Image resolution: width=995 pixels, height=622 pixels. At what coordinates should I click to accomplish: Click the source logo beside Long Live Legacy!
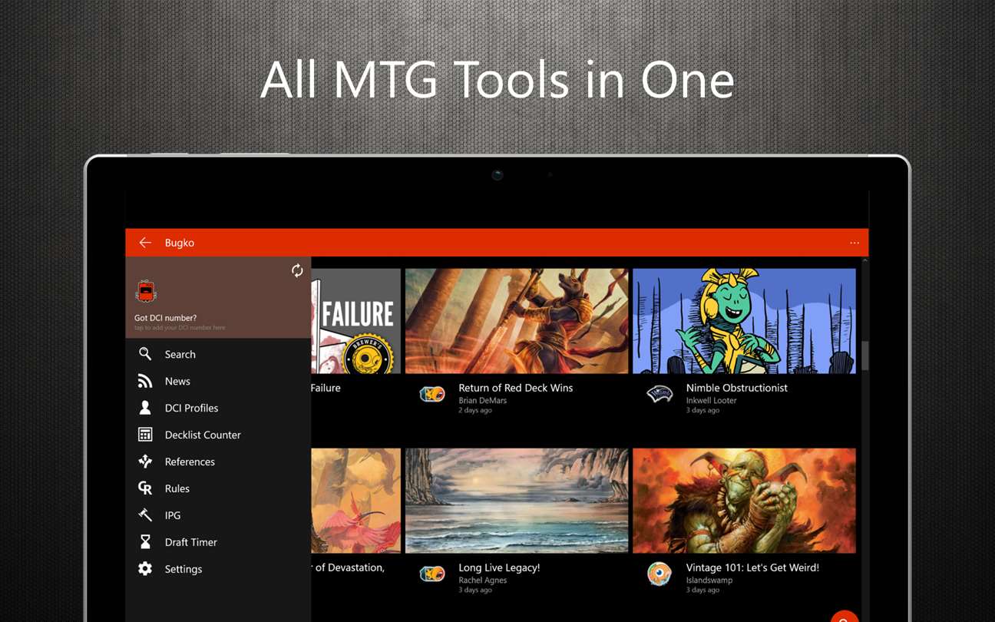[x=432, y=574]
